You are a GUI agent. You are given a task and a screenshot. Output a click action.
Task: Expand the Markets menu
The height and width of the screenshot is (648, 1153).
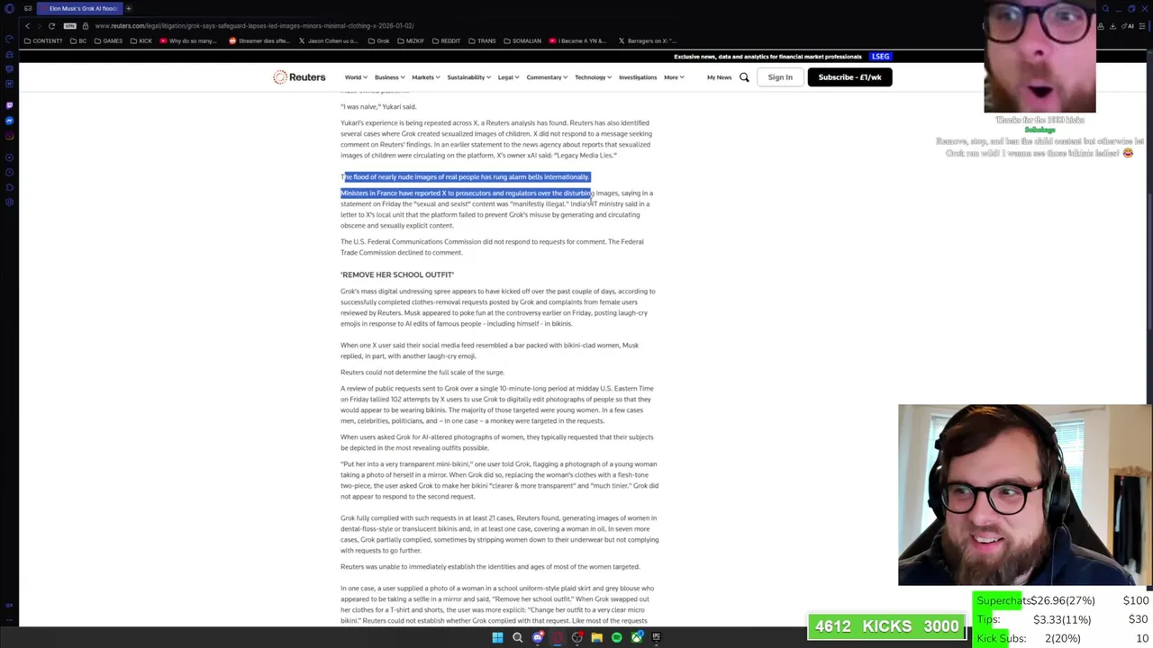(425, 77)
